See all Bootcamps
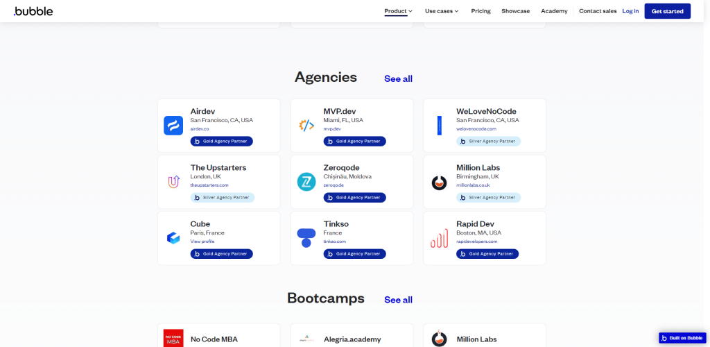 click(x=399, y=300)
